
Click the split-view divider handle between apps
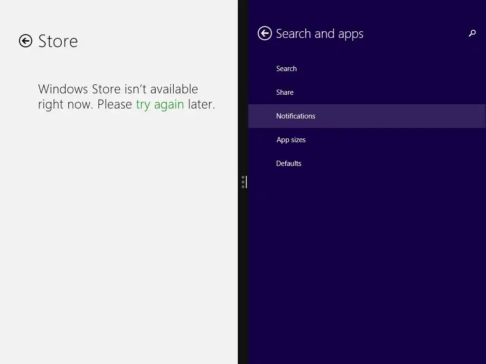coord(243,182)
